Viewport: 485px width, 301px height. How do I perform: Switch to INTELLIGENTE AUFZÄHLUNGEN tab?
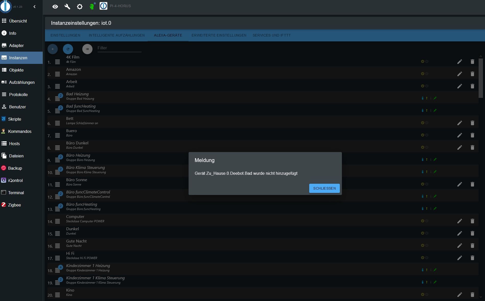tap(117, 35)
